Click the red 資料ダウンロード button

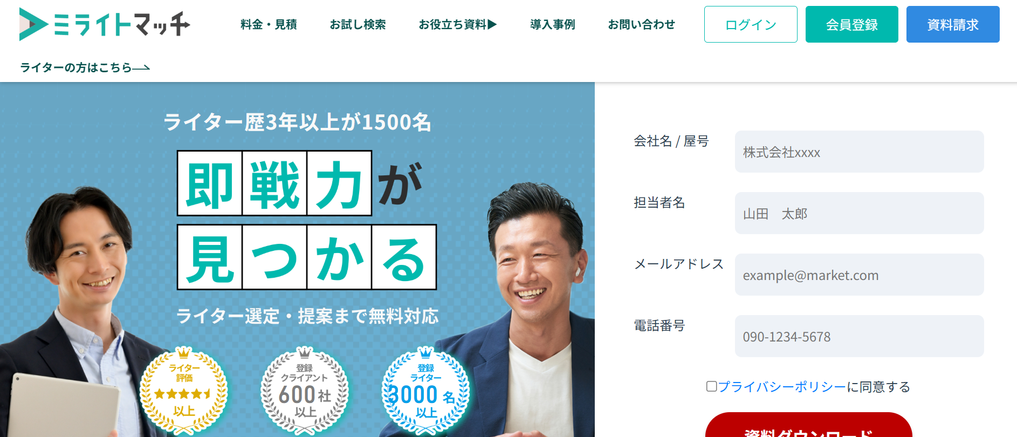click(x=808, y=426)
